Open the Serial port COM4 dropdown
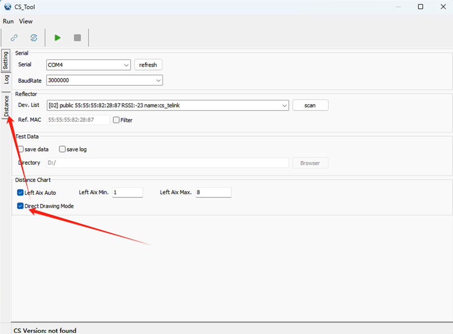The height and width of the screenshot is (334, 453). pos(127,64)
